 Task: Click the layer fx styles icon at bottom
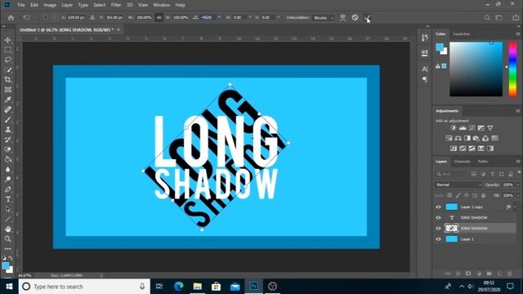pyautogui.click(x=458, y=274)
